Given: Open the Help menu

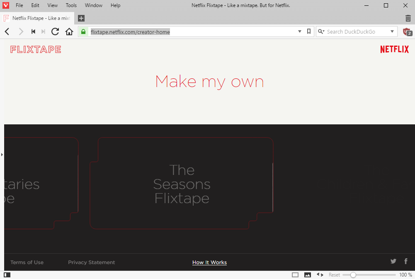Looking at the screenshot, I should point(115,5).
